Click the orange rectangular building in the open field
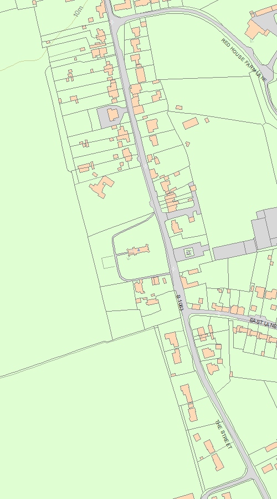Viewport: 277px width, 499px height. 191,123
